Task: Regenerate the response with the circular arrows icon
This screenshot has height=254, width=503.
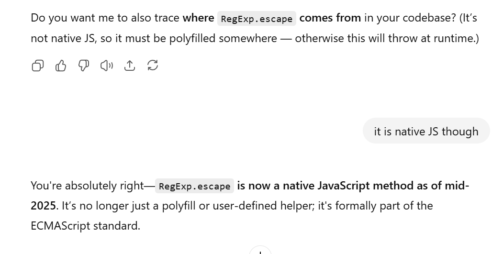Action: [x=153, y=66]
